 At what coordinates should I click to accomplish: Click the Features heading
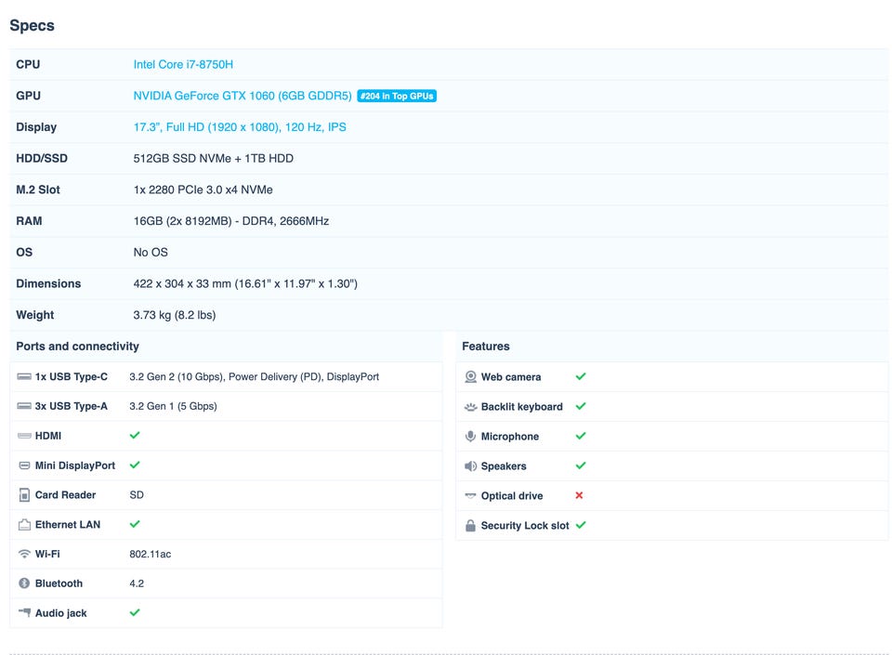(x=486, y=346)
